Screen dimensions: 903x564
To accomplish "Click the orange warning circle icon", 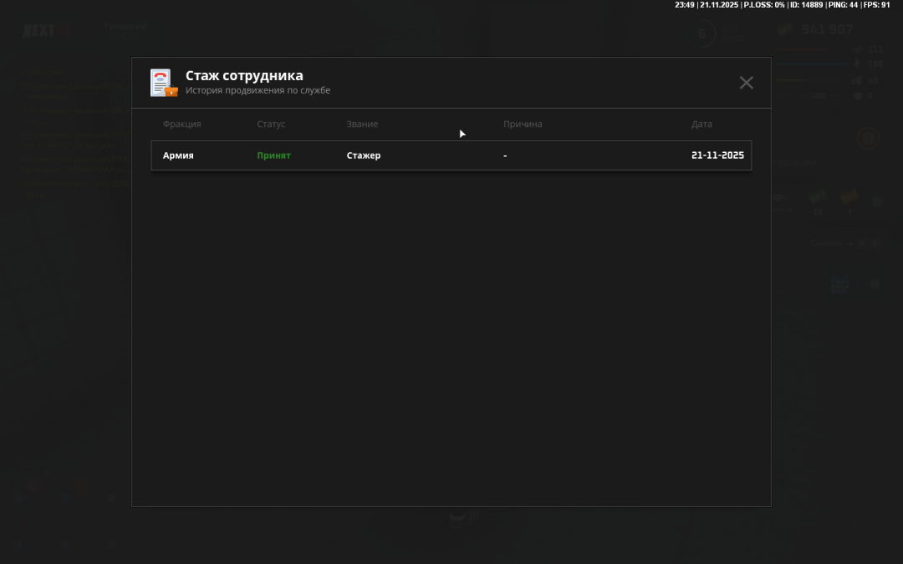I will point(868,139).
